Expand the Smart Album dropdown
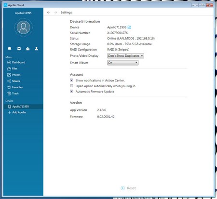 click(x=122, y=63)
